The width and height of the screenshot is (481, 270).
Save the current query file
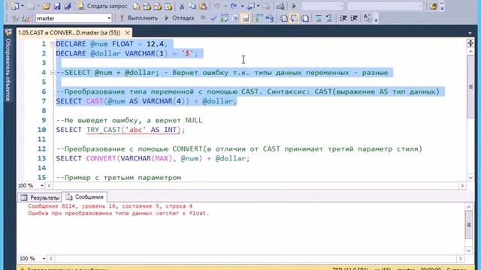[57, 6]
